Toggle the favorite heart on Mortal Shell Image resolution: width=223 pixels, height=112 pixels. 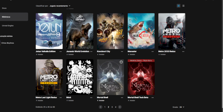(x=121, y=62)
